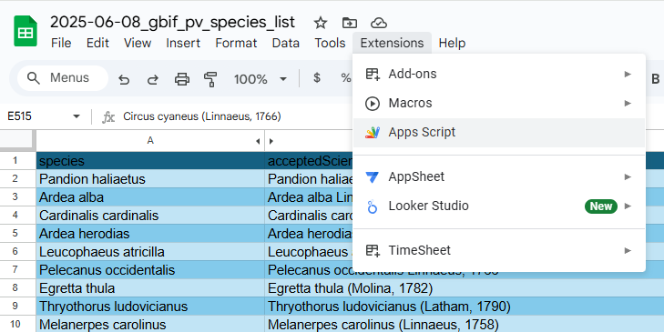Check cloud save status icon
The width and height of the screenshot is (664, 332).
(x=379, y=23)
